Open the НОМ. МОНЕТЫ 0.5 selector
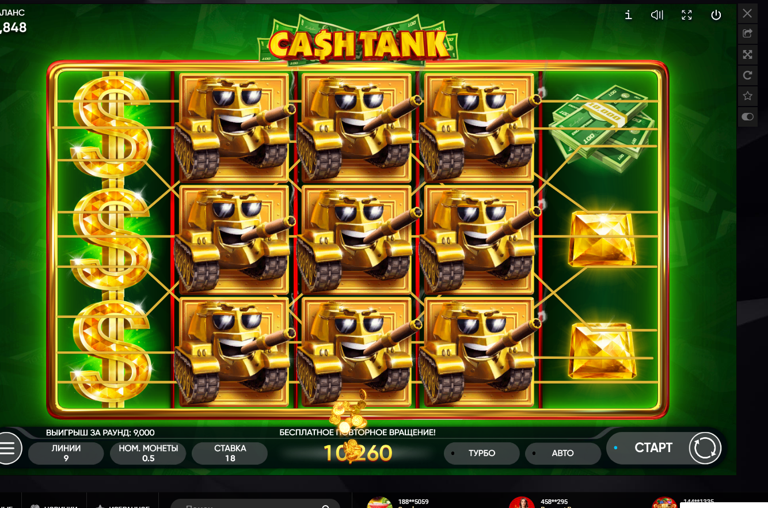 [x=148, y=453]
